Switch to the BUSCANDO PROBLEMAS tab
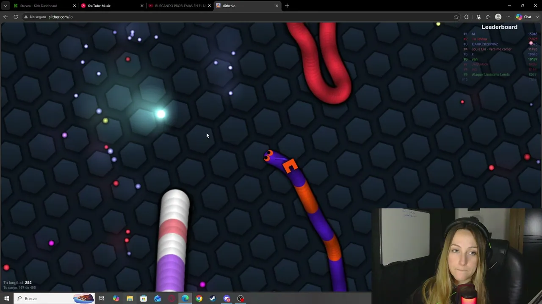Viewport: 542px width, 304px height. (180, 6)
